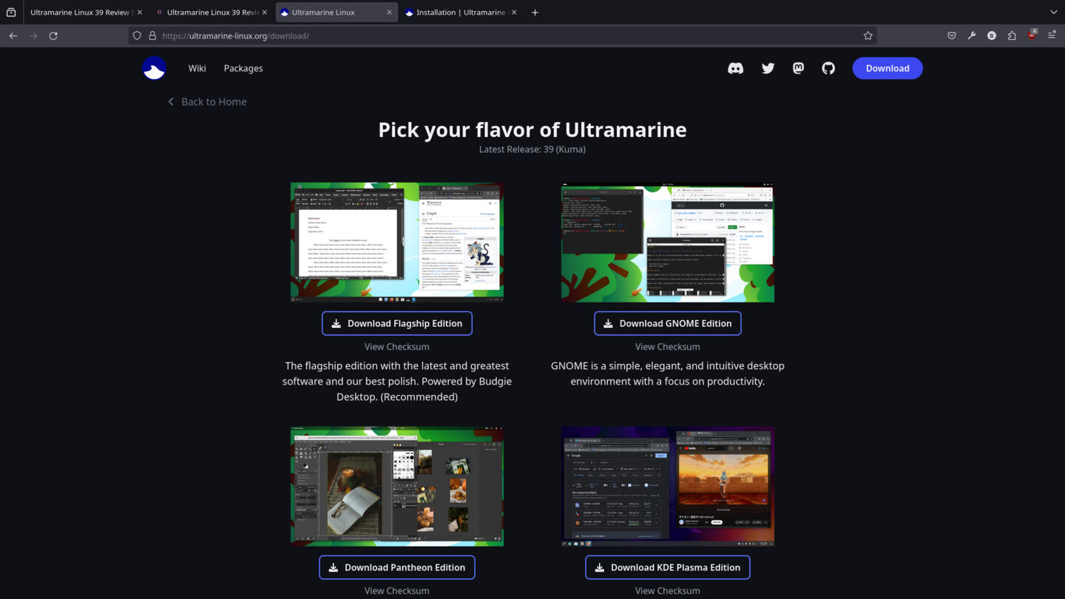Open the Packages menu item

243,68
